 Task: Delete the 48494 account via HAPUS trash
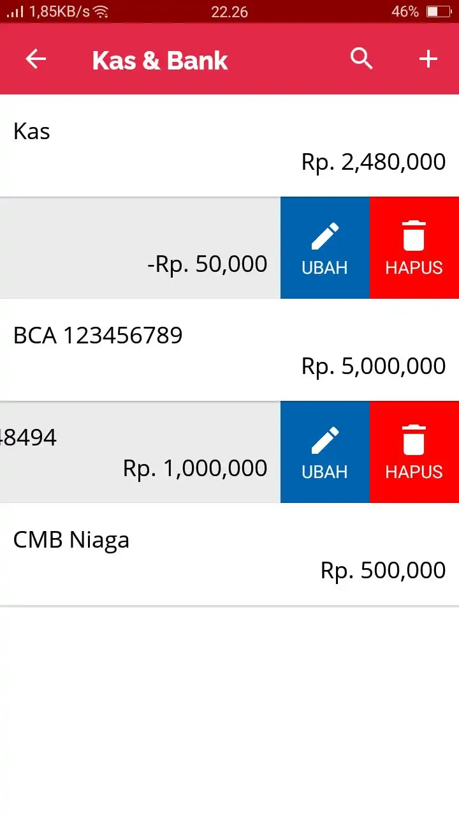point(414,452)
